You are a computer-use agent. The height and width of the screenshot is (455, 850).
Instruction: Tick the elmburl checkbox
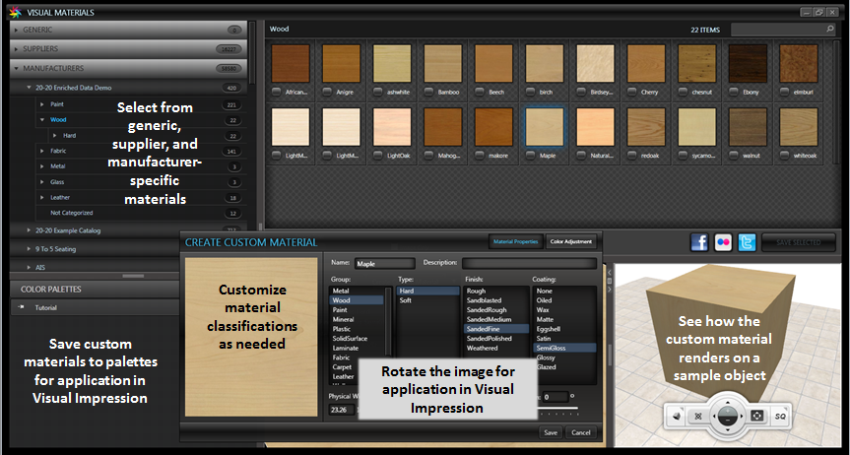(784, 92)
